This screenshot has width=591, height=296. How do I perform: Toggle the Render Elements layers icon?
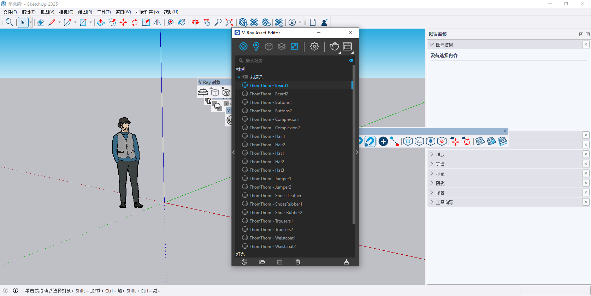click(282, 46)
